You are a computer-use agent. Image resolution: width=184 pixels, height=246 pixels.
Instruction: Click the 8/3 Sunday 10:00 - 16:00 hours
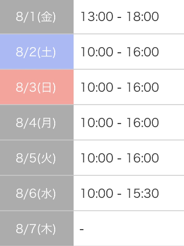pyautogui.click(x=120, y=87)
